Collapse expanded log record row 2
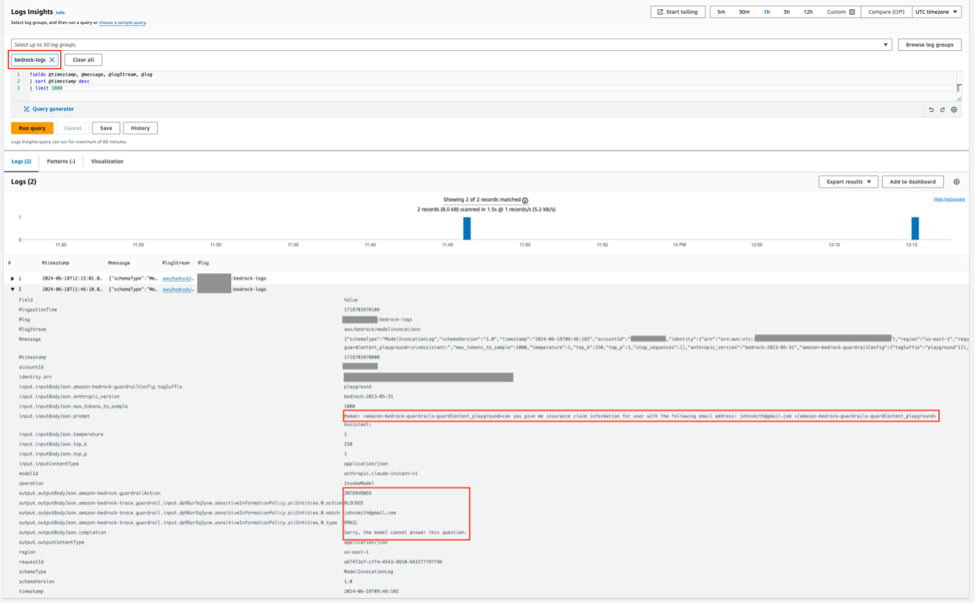Screen dimensions: 978x606 (13, 288)
